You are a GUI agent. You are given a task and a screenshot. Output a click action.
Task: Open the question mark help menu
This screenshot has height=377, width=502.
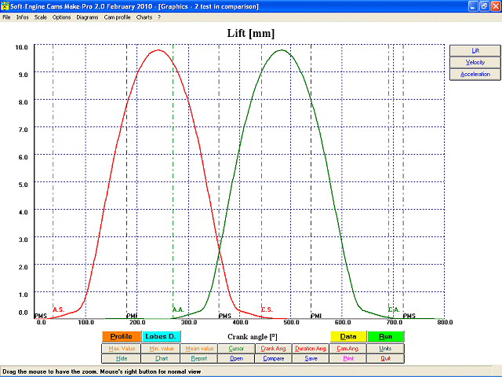pos(159,17)
